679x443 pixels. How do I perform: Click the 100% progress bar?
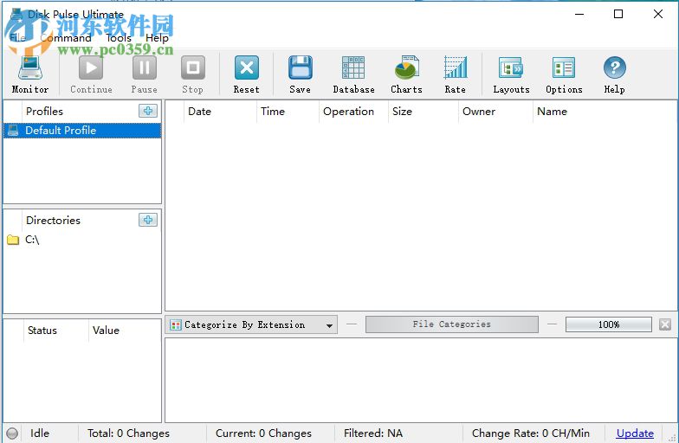608,324
